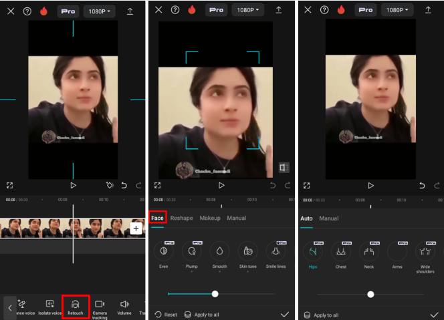The height and width of the screenshot is (320, 444).
Task: Play the preview in the middle screen
Action: tap(221, 185)
